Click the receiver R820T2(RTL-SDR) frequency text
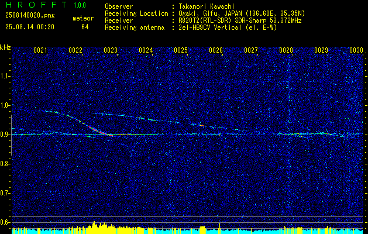368x234 pixels. click(x=240, y=20)
